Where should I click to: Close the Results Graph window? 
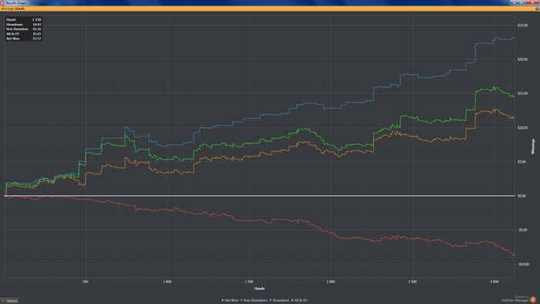tap(532, 2)
